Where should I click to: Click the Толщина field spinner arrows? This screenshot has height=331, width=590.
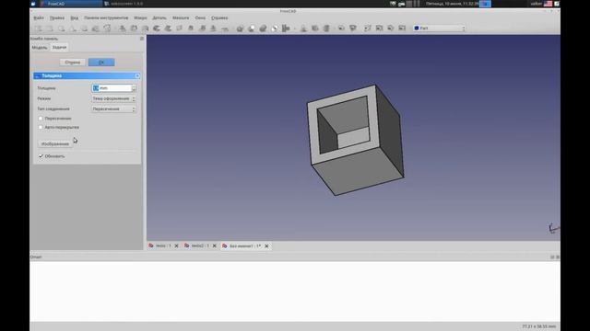point(134,88)
